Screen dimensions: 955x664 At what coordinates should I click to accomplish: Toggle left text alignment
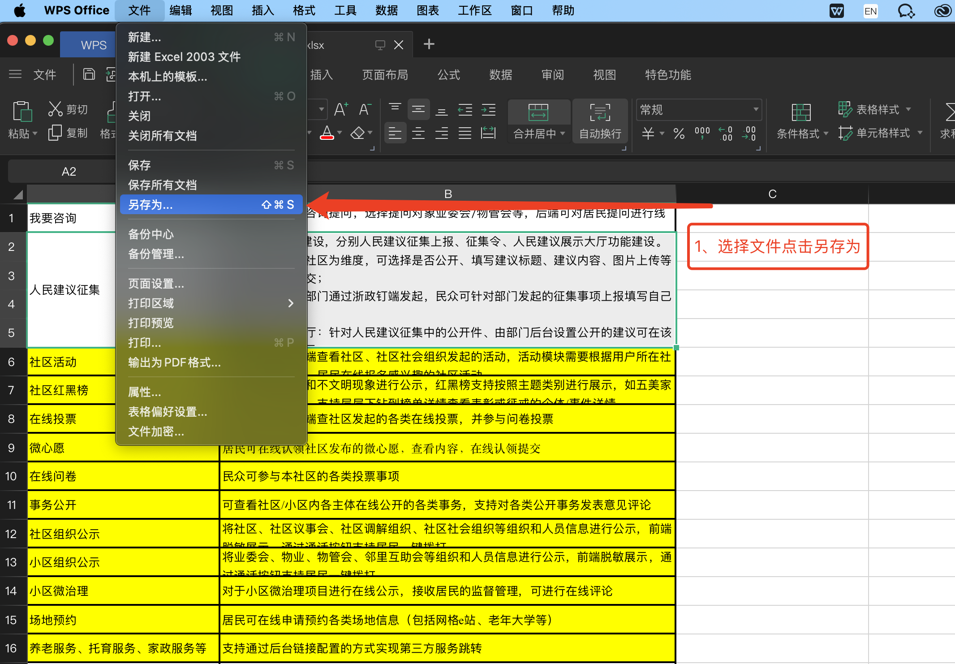point(395,133)
